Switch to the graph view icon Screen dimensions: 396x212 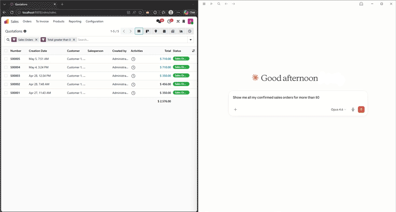click(181, 31)
